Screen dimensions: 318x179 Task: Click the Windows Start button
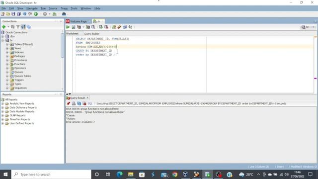point(5,175)
